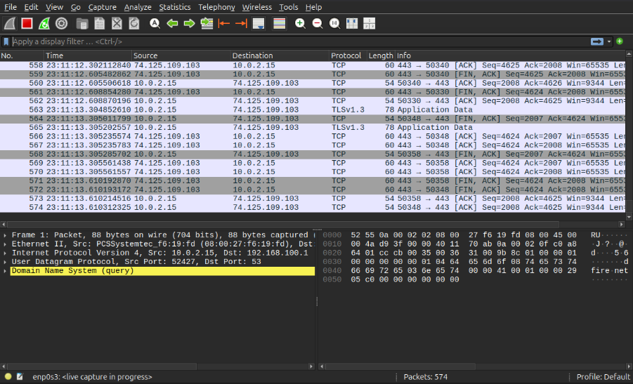The width and height of the screenshot is (633, 384).
Task: Sort by the Info column header
Action: point(510,55)
